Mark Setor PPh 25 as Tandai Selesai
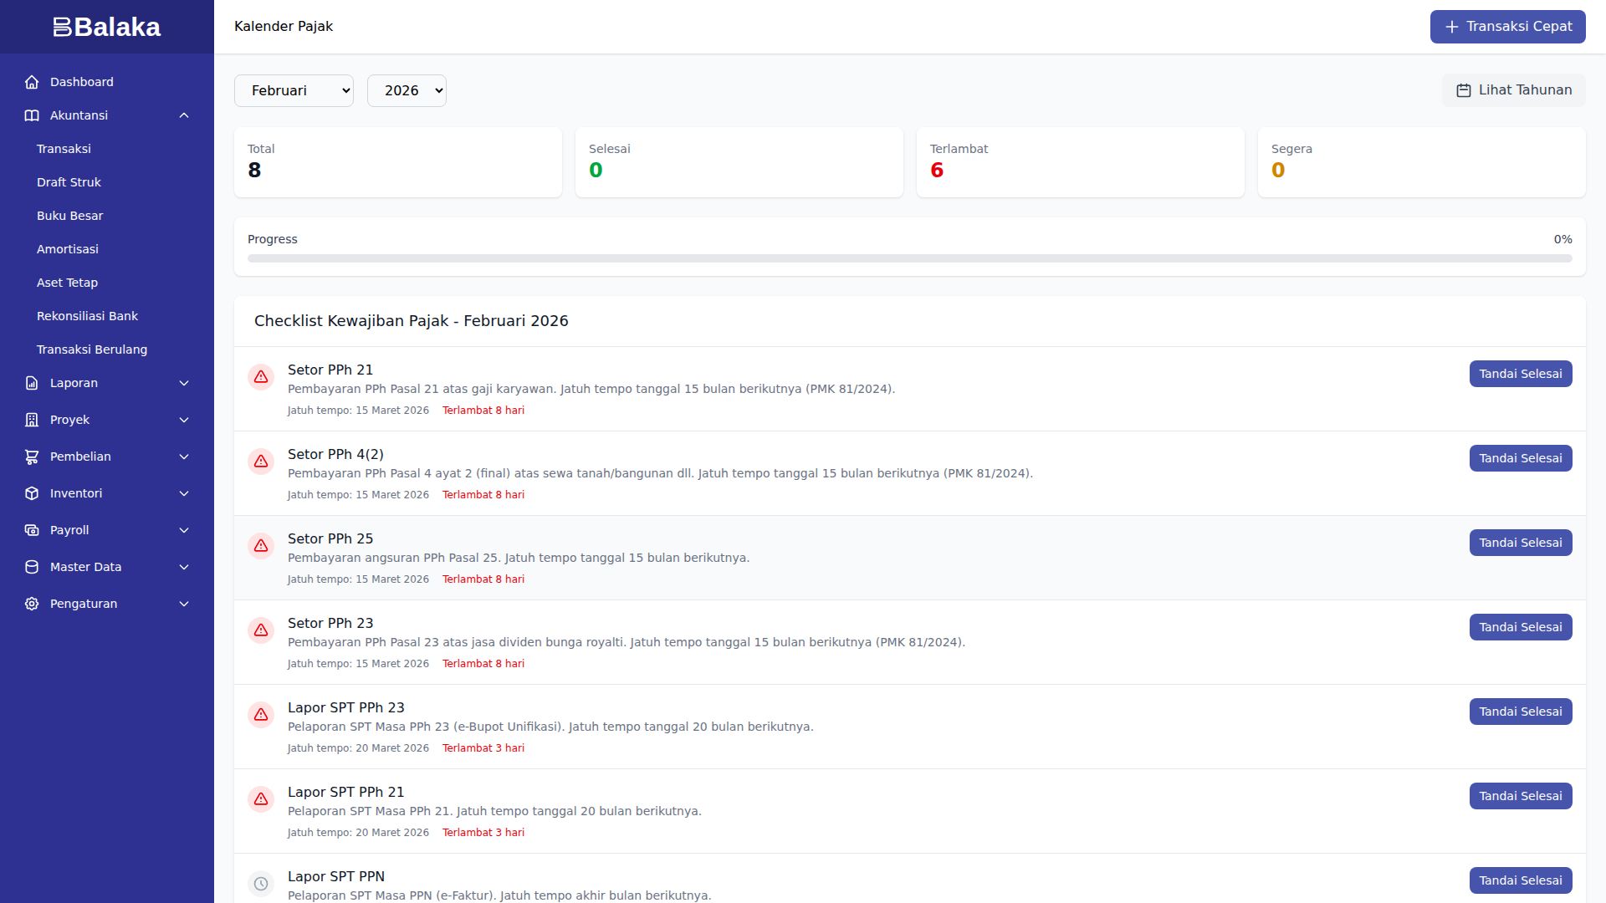The image size is (1606, 903). coord(1520,543)
